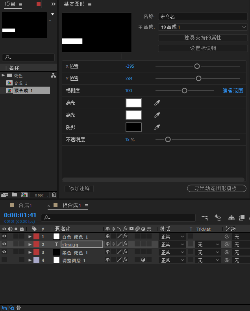This screenshot has width=250, height=311.
Task: Click the 添加注释 button
Action: pyautogui.click(x=79, y=188)
